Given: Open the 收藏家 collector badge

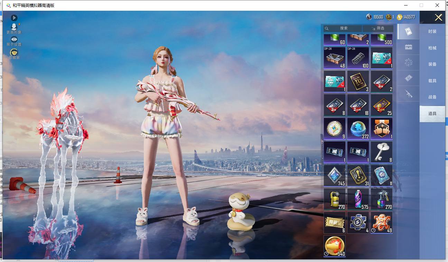Looking at the screenshot, I should pos(14,54).
